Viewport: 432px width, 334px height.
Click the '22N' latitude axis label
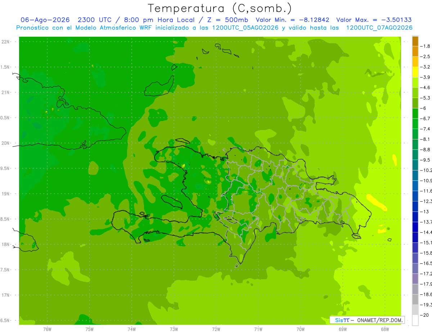tap(6, 42)
